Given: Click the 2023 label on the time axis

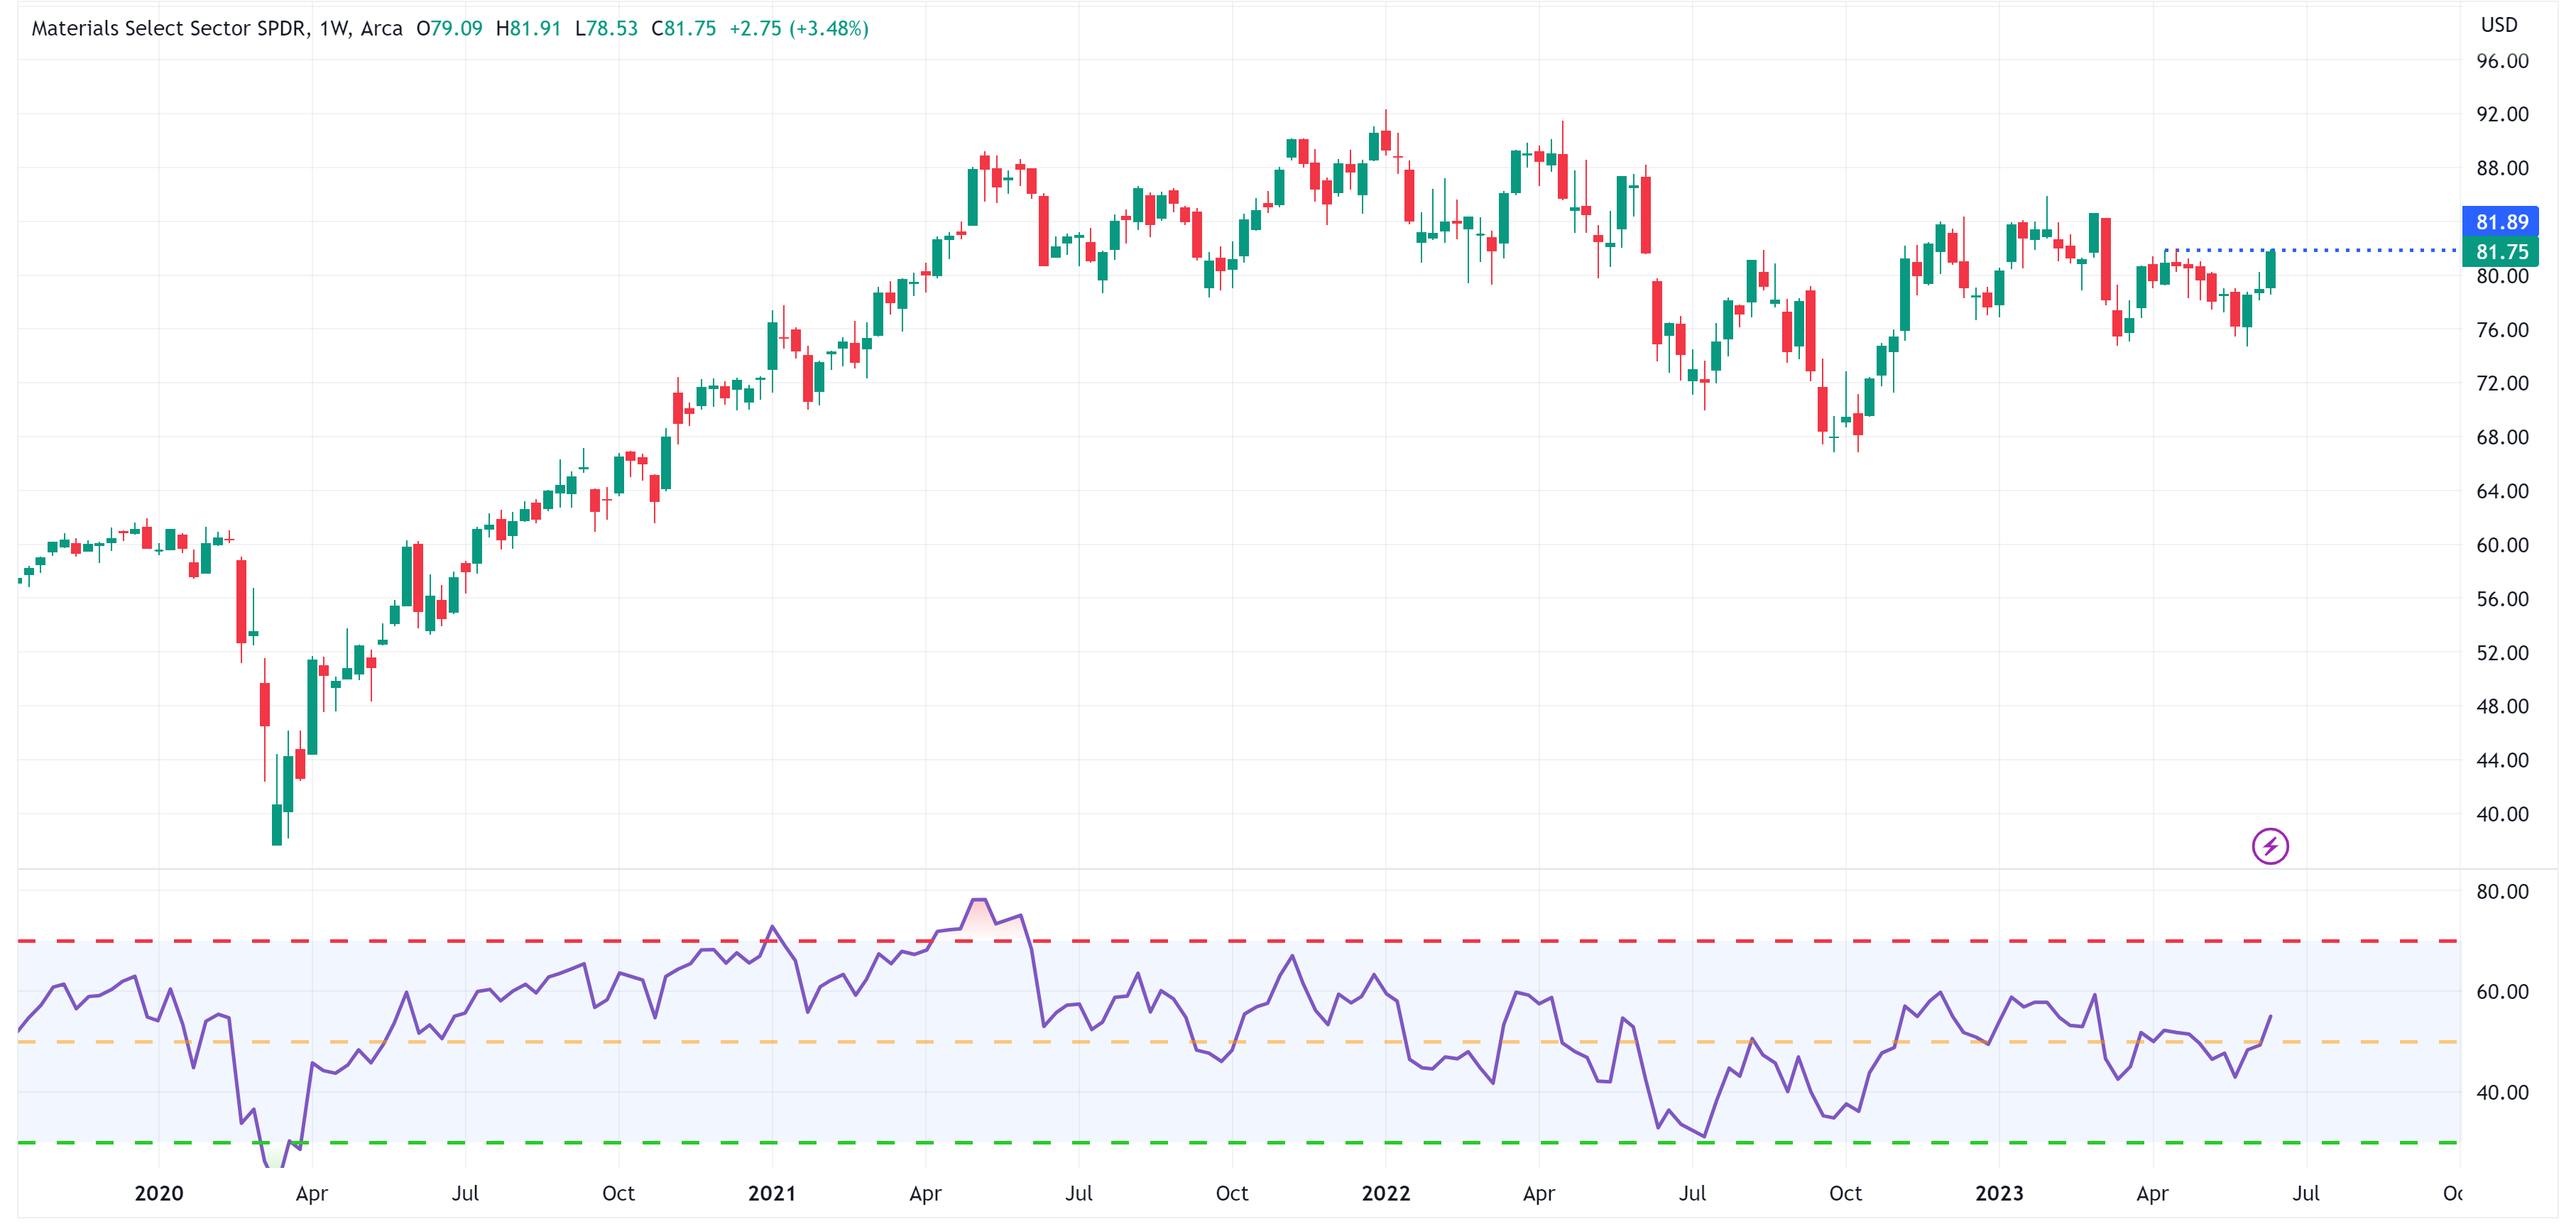Looking at the screenshot, I should tap(1999, 1193).
